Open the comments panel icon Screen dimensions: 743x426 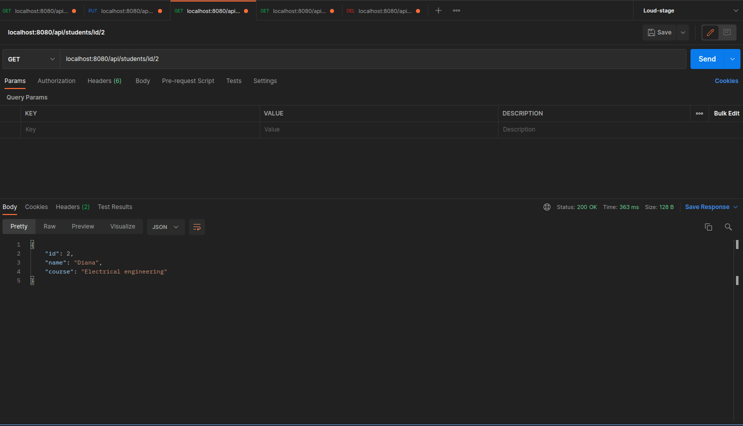(727, 32)
